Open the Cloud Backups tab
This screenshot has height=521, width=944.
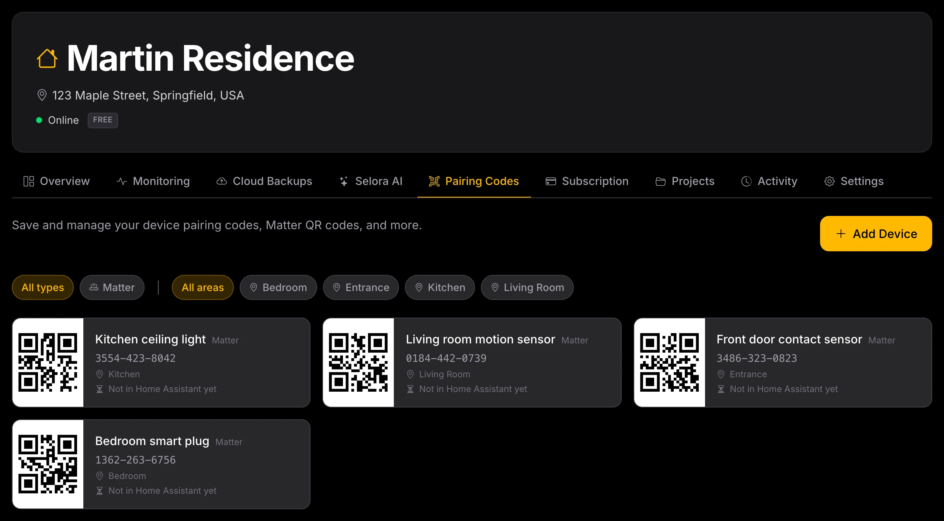(x=264, y=181)
